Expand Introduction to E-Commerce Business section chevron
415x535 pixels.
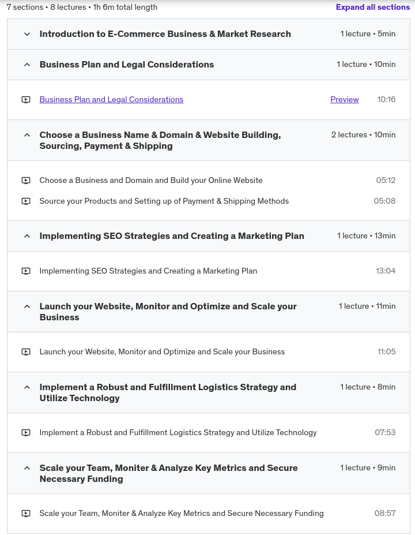(27, 34)
